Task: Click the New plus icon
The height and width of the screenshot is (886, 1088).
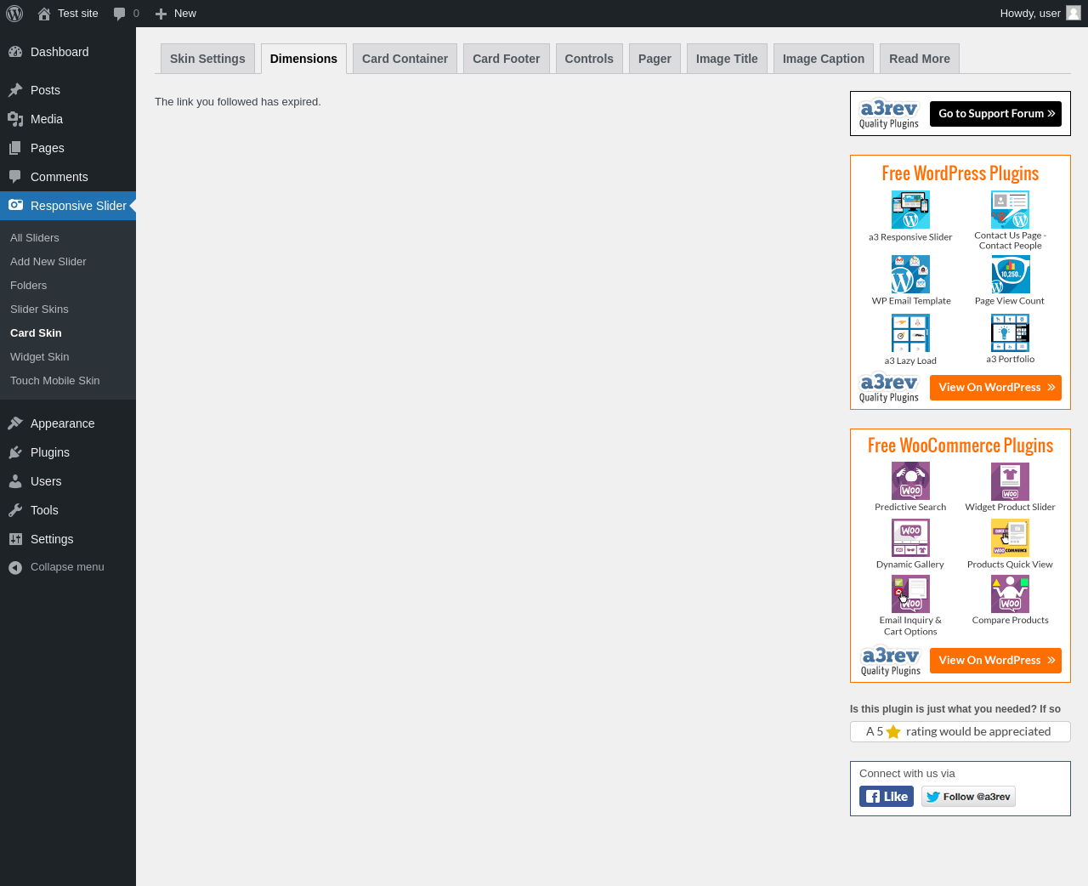Action: (x=161, y=14)
